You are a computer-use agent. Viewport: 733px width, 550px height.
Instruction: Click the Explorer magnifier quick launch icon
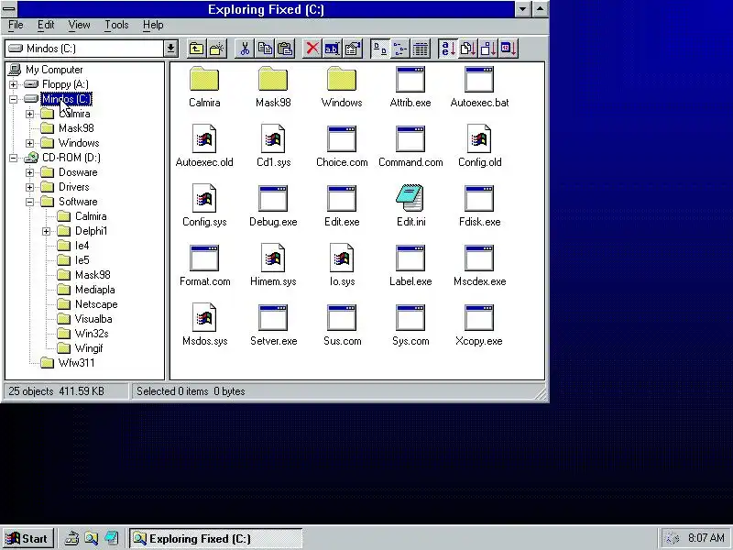pyautogui.click(x=91, y=538)
